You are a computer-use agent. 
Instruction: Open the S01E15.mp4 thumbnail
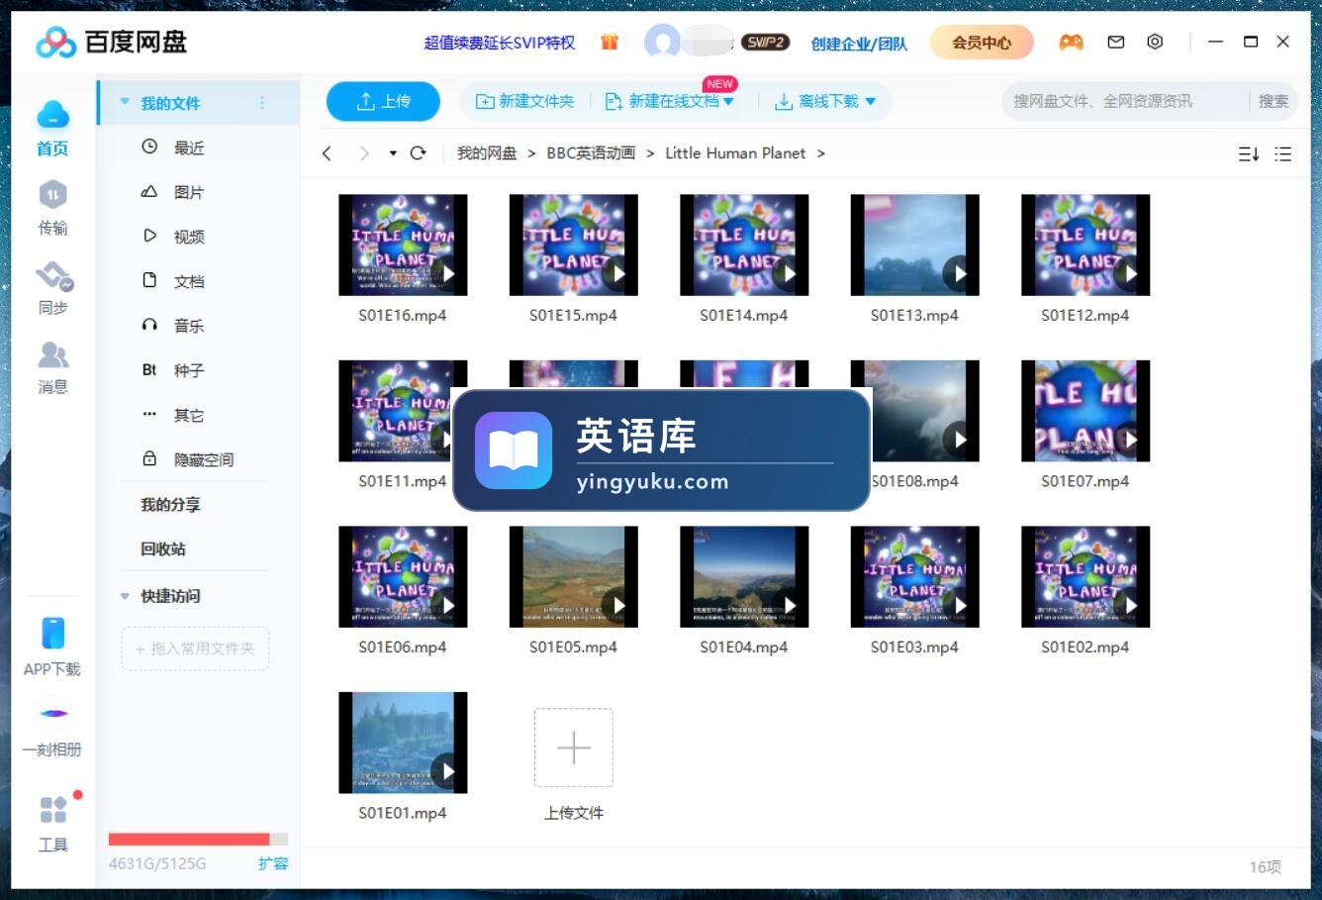[574, 245]
